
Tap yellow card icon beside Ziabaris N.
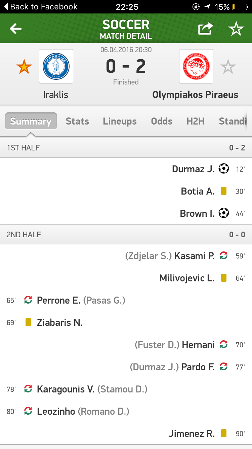(x=28, y=322)
